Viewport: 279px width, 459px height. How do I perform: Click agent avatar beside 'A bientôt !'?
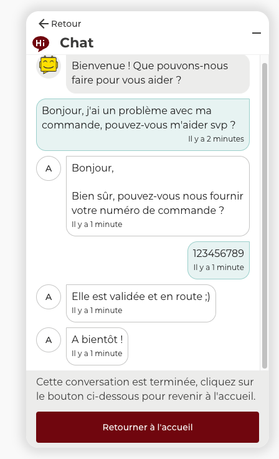49,340
